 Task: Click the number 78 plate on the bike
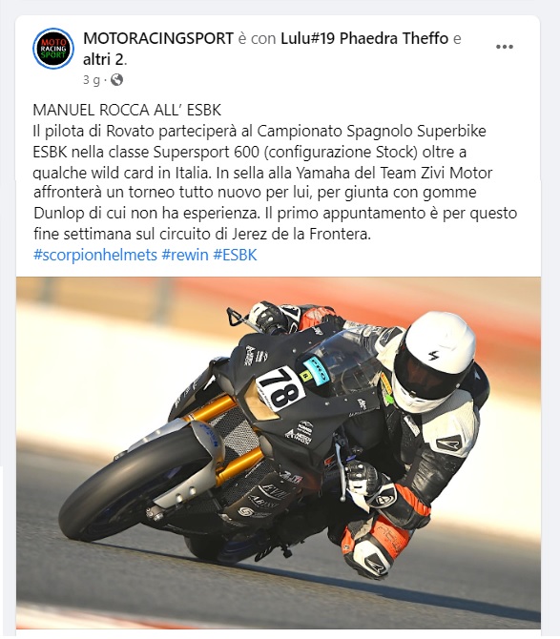pyautogui.click(x=280, y=388)
